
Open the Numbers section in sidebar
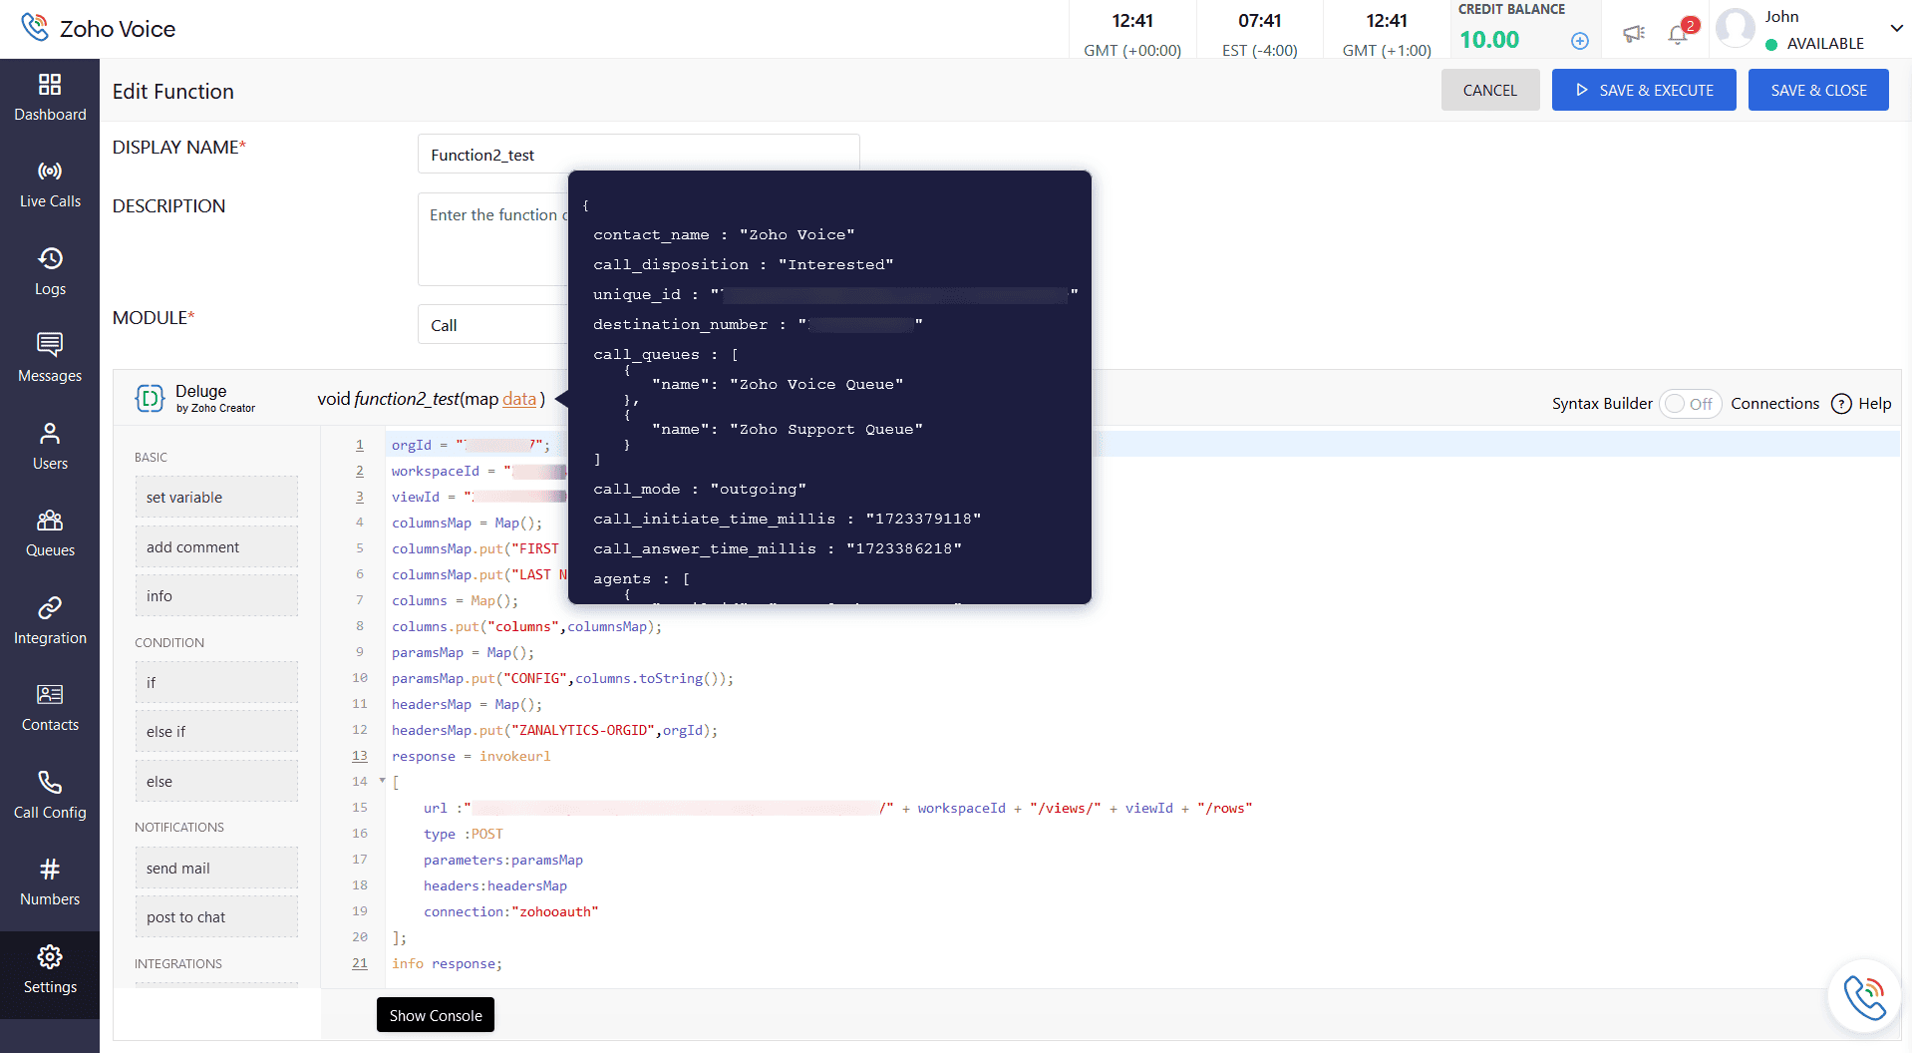[x=50, y=882]
